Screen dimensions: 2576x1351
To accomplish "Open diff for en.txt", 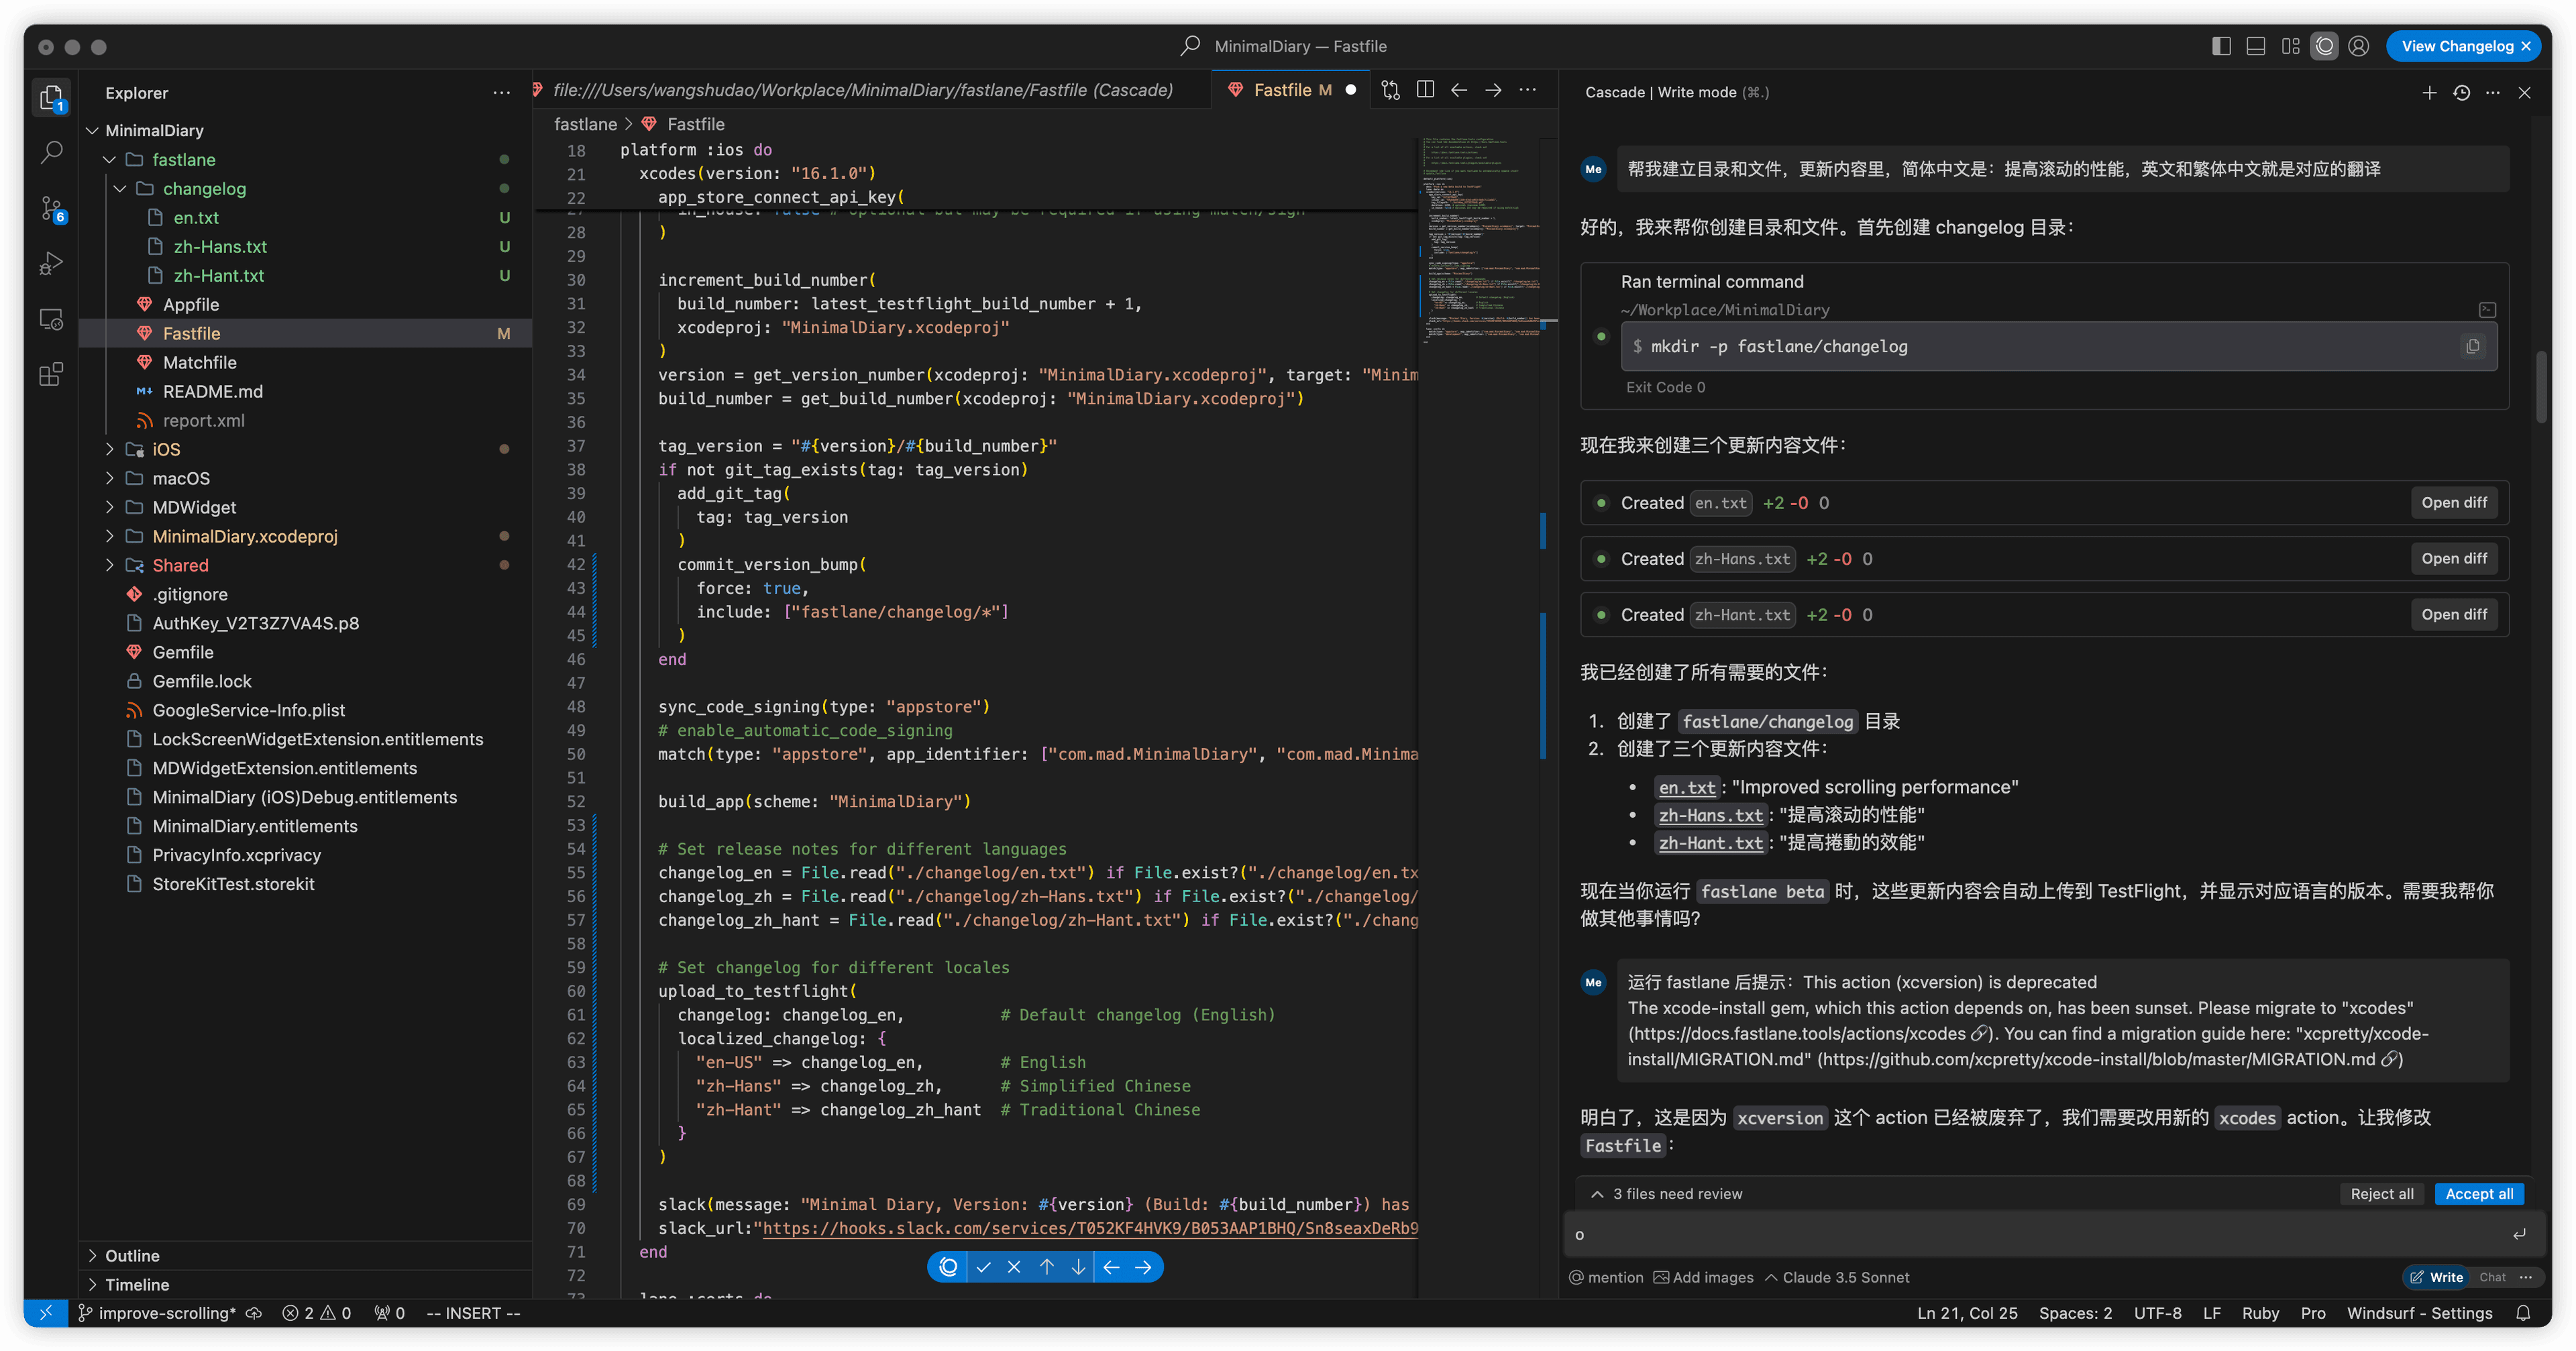I will (x=2453, y=503).
